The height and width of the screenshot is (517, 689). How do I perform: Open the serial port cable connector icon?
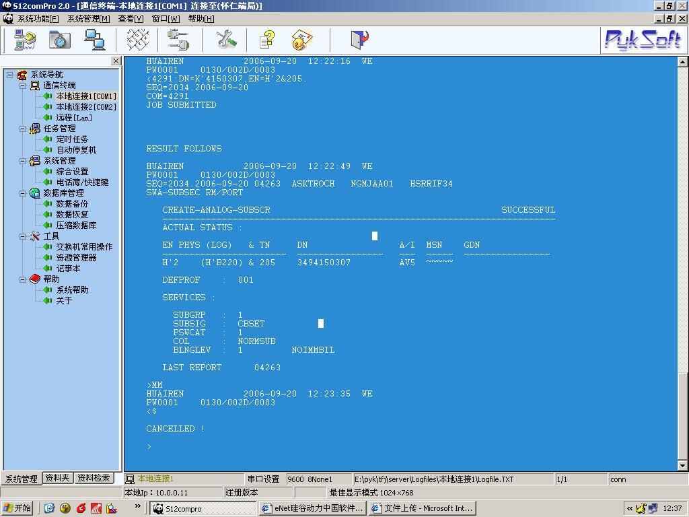[x=178, y=40]
